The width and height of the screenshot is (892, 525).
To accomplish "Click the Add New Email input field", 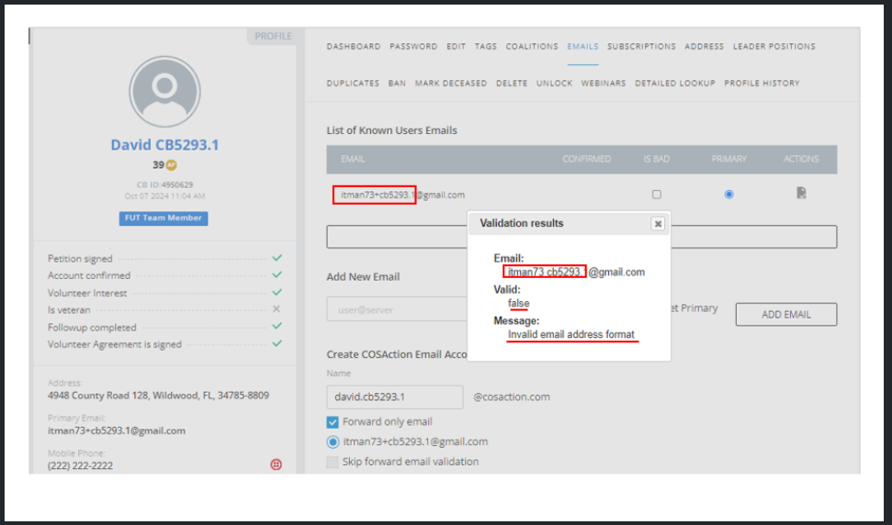I will pos(396,310).
